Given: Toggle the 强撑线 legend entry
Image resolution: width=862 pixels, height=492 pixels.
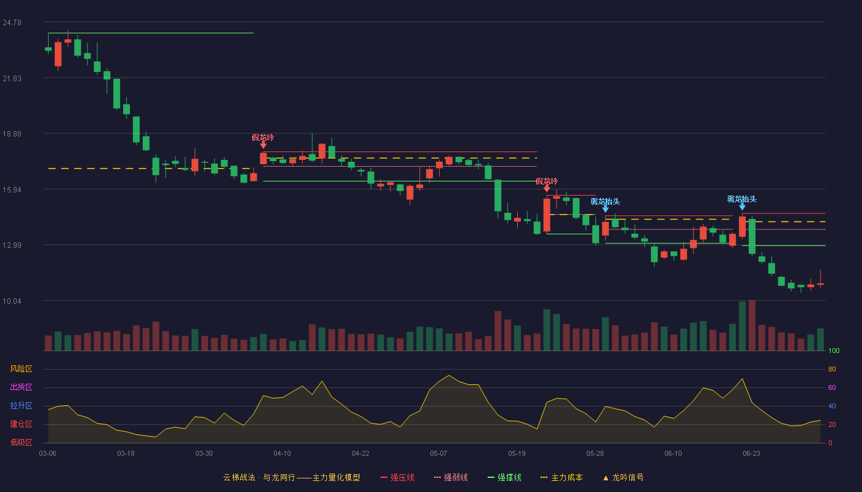Looking at the screenshot, I should (504, 477).
